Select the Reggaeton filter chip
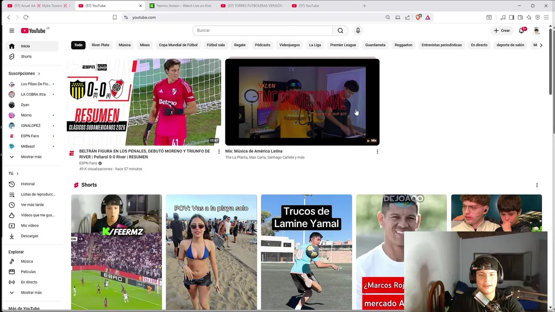The height and width of the screenshot is (312, 555). (403, 45)
